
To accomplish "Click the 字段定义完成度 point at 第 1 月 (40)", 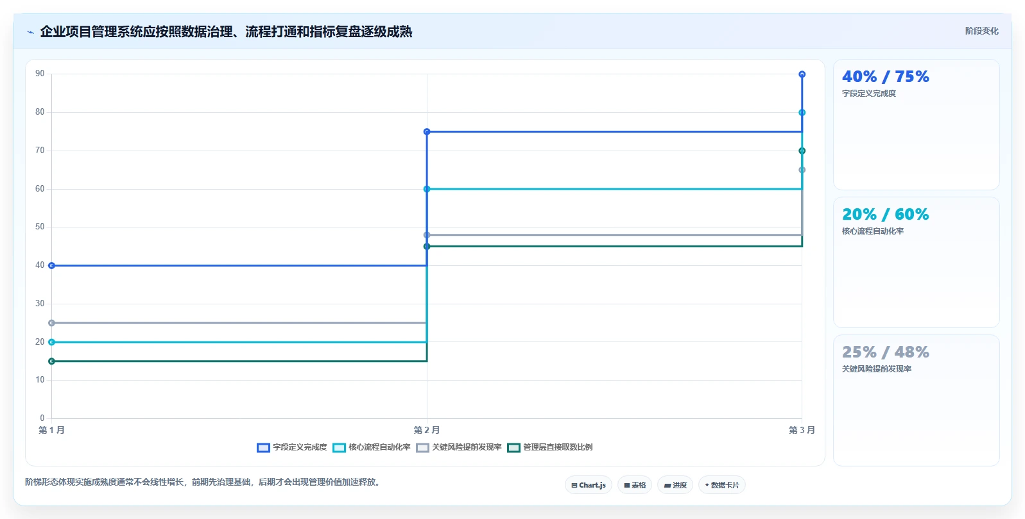I will coord(52,265).
